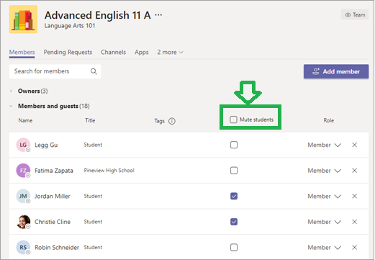Mute Robin Schneider with the checkbox
Screen dimensions: 375x260
pos(234,247)
